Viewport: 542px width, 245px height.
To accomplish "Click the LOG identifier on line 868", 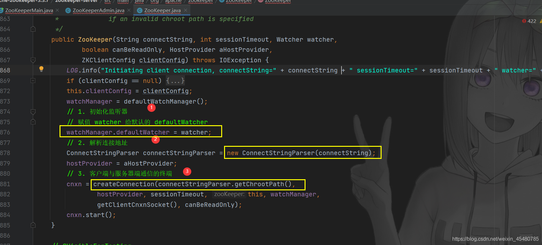I will (x=72, y=70).
